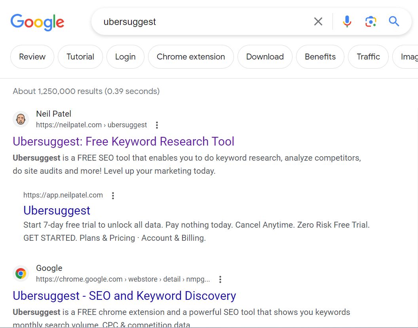
Task: Activate the Traffic filter chip
Action: coord(368,57)
